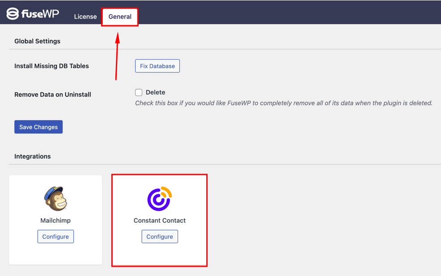The image size is (441, 276).
Task: Click the uninstall data removal description
Action: pos(284,103)
